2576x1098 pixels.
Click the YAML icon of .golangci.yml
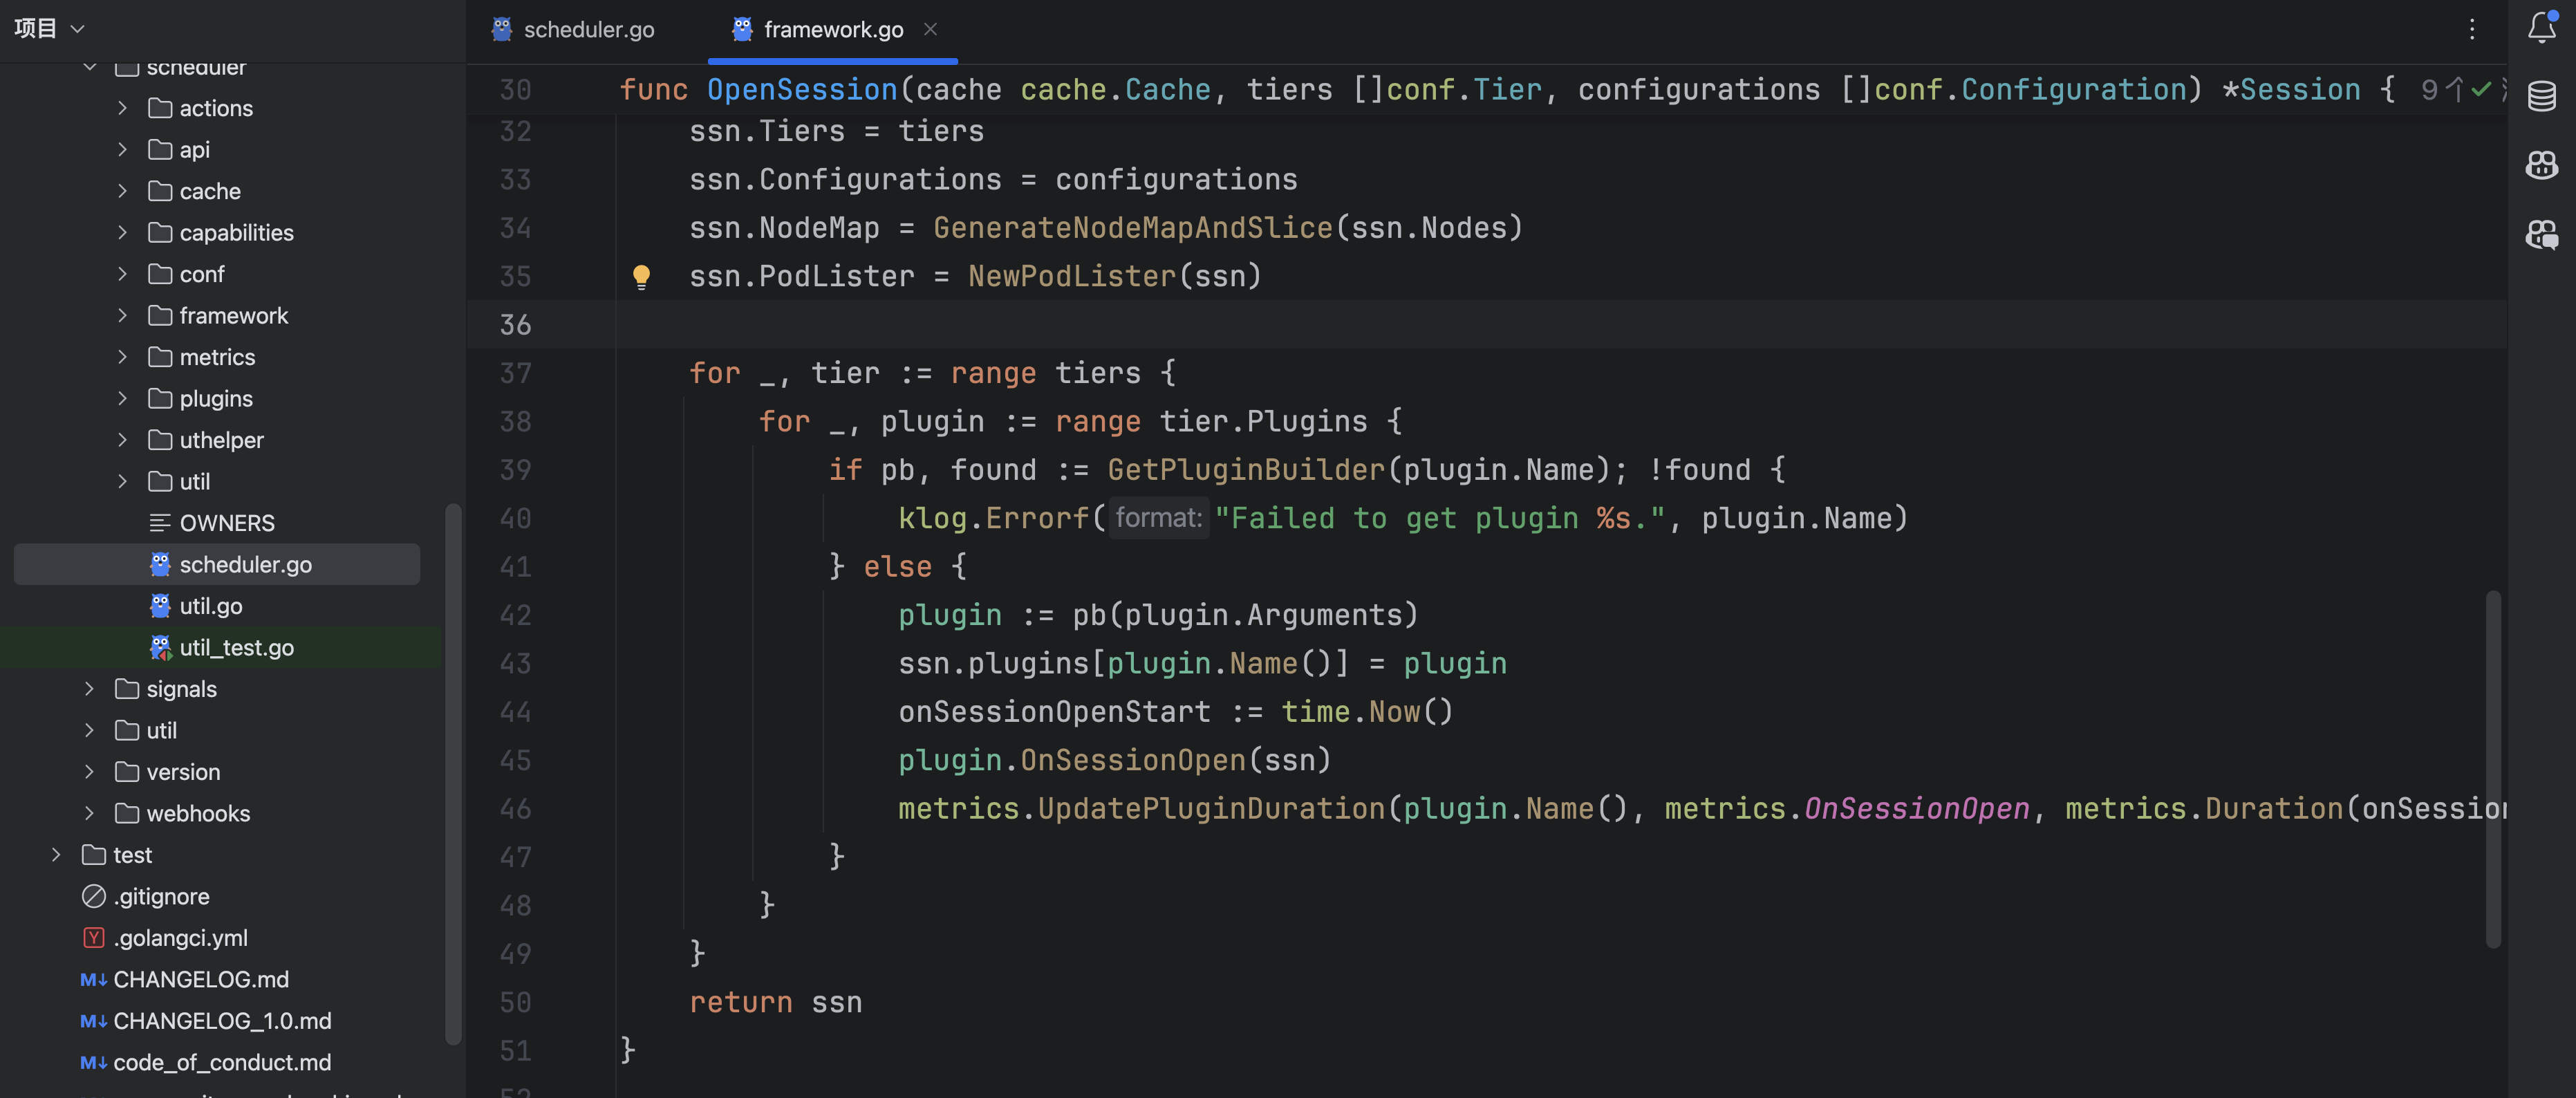[94, 938]
